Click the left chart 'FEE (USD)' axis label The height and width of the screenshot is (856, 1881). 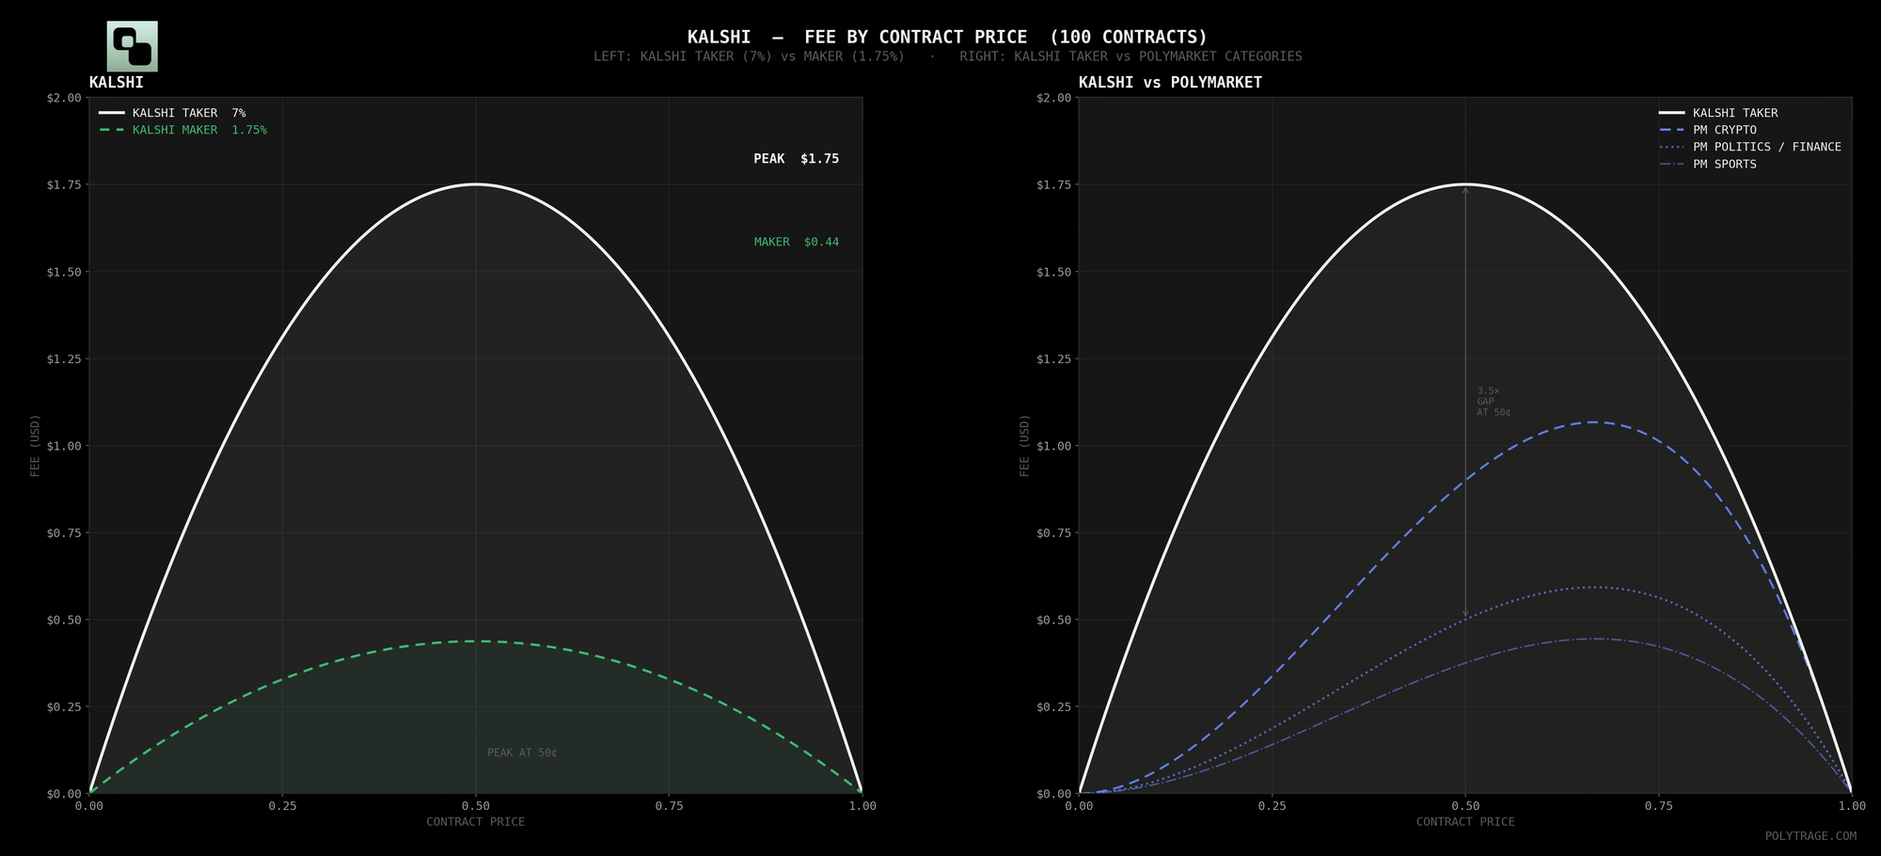[x=35, y=446]
